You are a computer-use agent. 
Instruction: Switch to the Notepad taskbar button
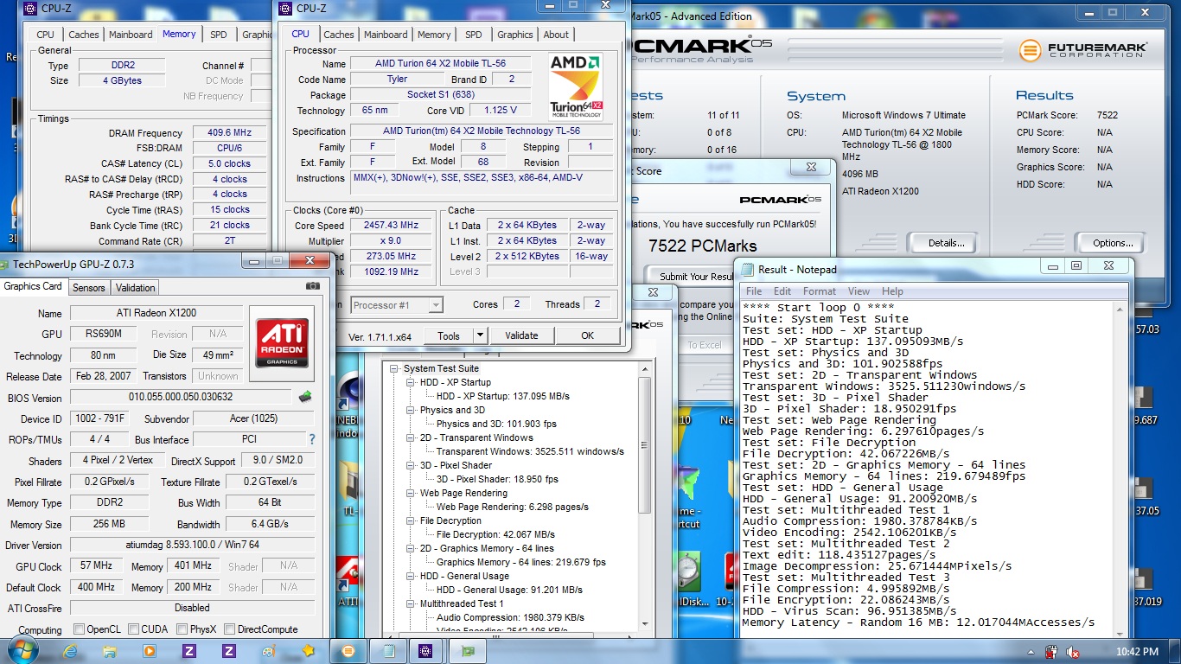click(388, 651)
